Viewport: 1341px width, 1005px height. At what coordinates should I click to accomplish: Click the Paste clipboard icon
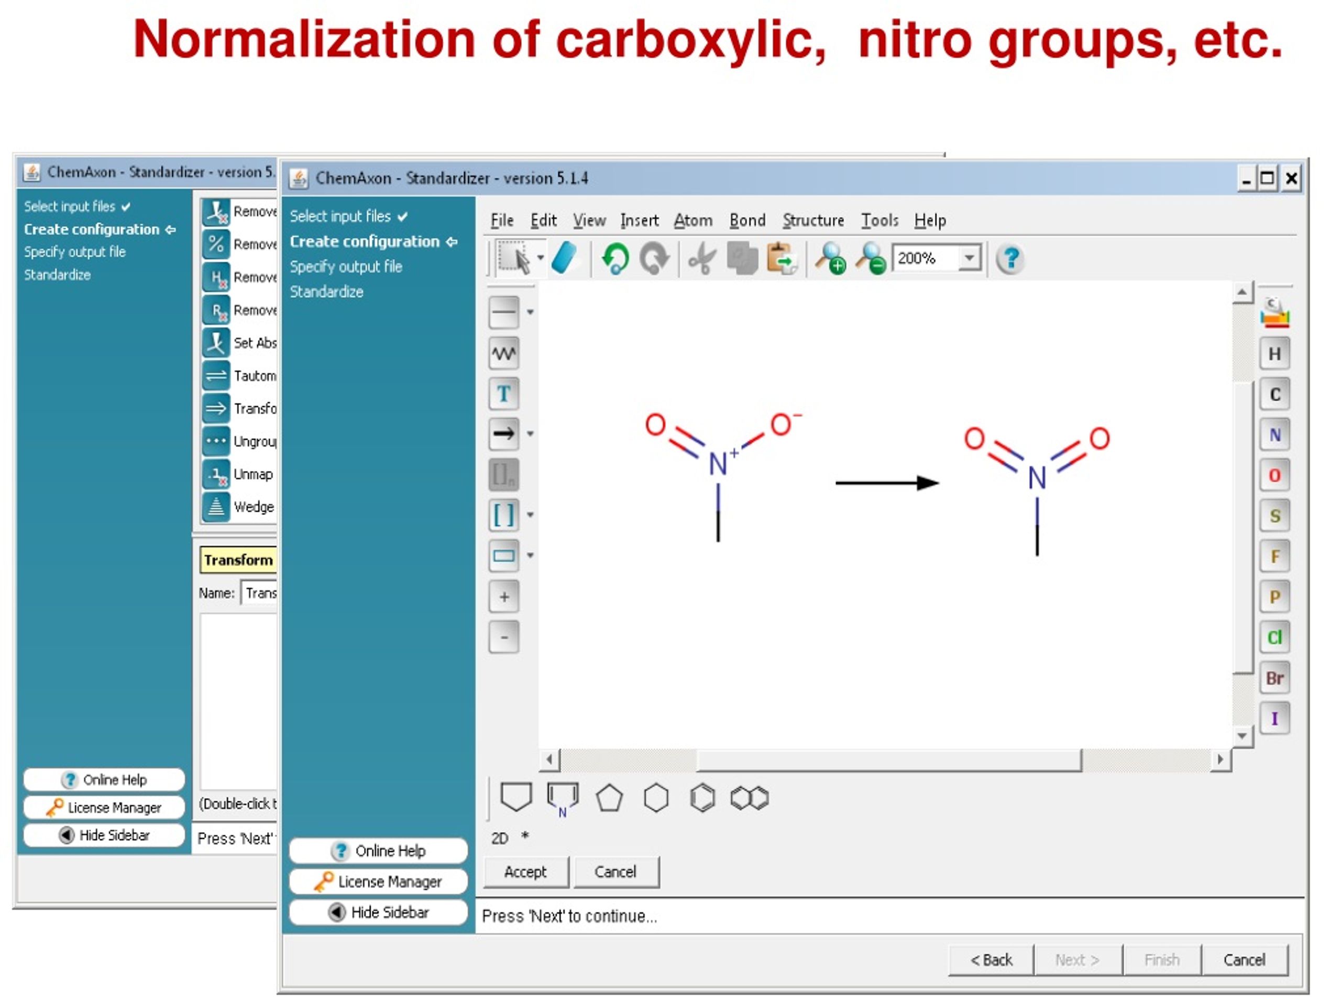click(782, 259)
